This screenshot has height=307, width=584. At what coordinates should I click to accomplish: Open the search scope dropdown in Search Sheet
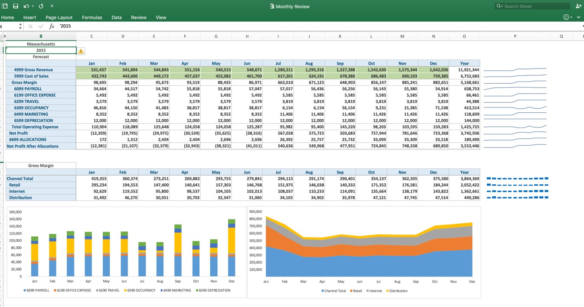point(502,6)
